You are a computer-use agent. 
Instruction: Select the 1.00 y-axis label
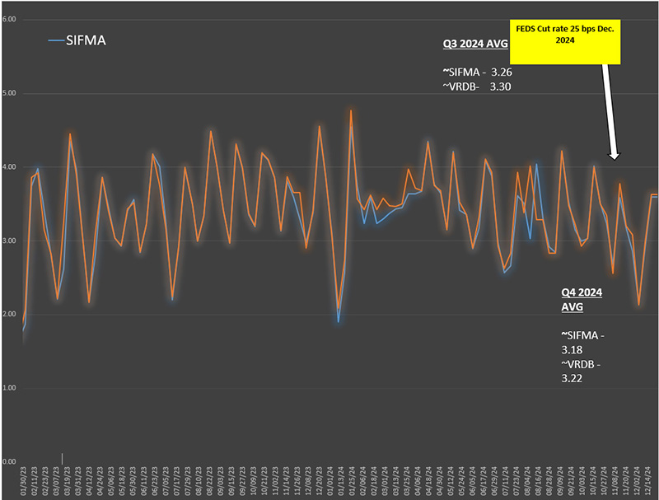tap(9, 388)
